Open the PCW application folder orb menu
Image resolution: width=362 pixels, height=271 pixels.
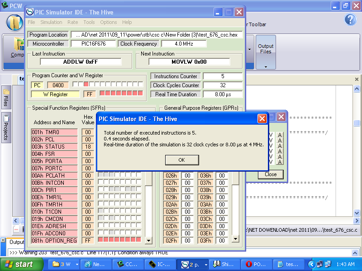(x=14, y=23)
